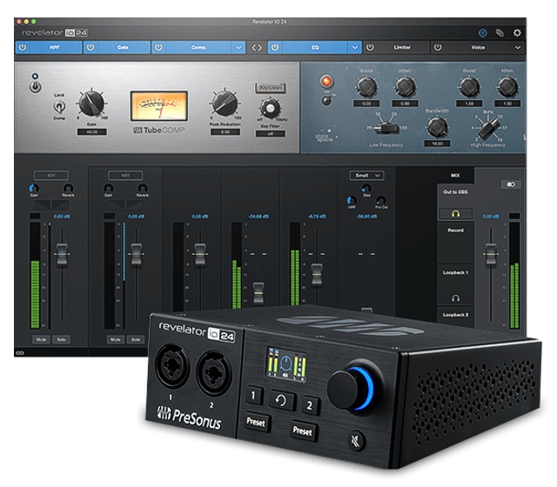The width and height of the screenshot is (557, 487).
Task: Flip the Limit/Comp toggle switch
Action: point(59,106)
